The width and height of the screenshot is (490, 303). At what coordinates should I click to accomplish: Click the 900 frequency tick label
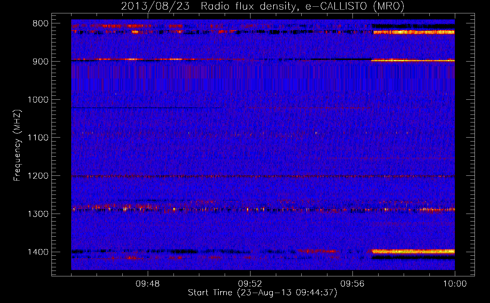tap(40, 62)
